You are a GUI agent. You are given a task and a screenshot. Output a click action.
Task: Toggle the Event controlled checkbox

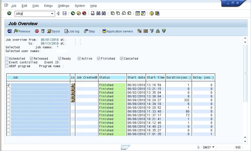pos(7,62)
